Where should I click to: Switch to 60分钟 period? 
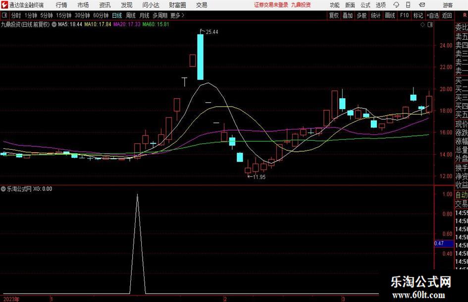click(x=101, y=15)
